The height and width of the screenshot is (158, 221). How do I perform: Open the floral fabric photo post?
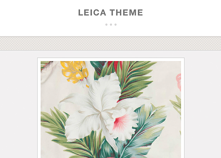pos(111,110)
